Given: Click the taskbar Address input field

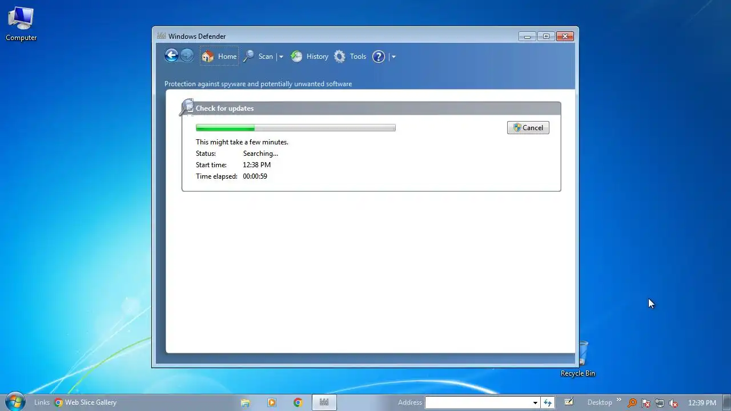Looking at the screenshot, I should [478, 402].
